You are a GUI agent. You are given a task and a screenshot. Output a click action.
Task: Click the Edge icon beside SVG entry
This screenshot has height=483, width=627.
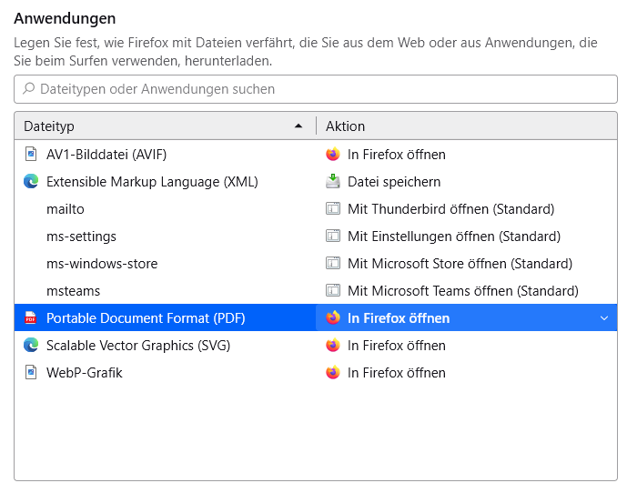point(31,346)
